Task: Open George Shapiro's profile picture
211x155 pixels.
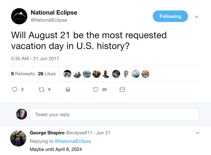Action: click(x=18, y=138)
